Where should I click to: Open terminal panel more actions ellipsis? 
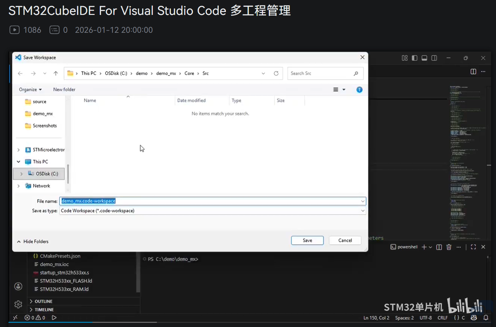(x=459, y=247)
